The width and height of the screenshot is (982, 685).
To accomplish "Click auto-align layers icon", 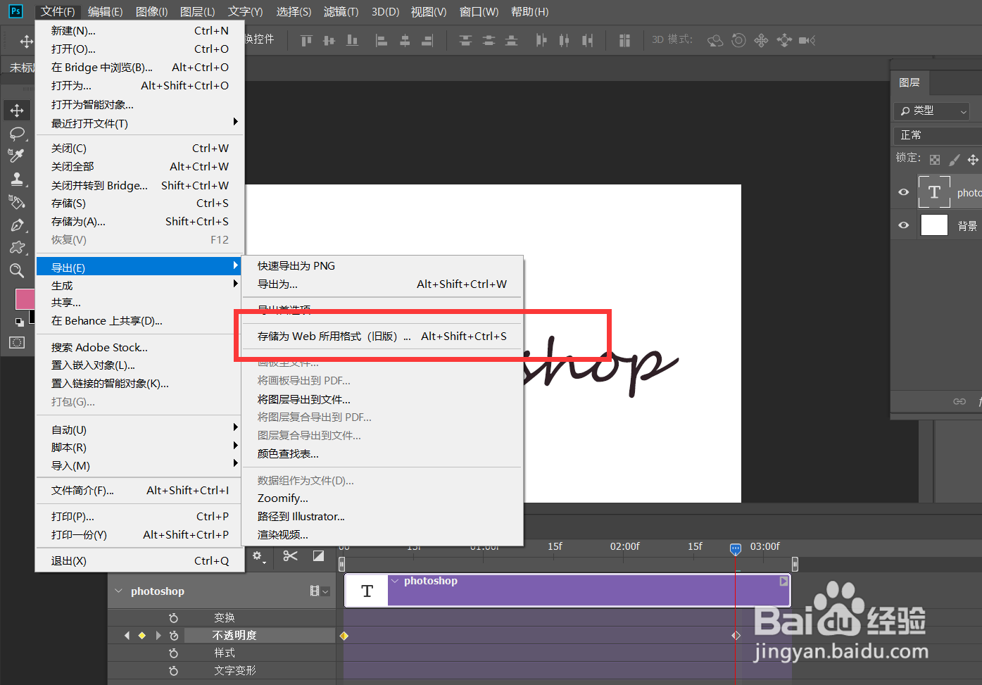I will [624, 40].
